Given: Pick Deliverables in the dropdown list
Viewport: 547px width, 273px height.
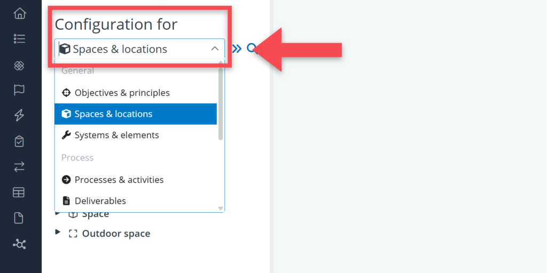Looking at the screenshot, I should pyautogui.click(x=100, y=201).
